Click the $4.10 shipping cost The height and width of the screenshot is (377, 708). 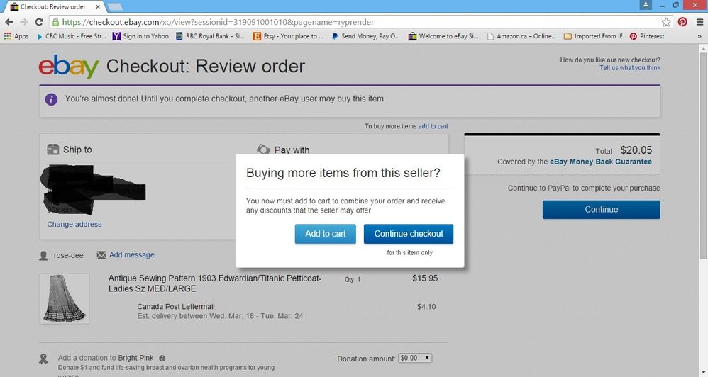(x=426, y=307)
